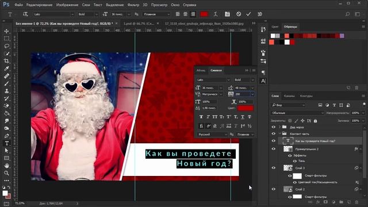The image size is (368, 207).
Task: Toggle text orientation icon
Action: point(25,14)
